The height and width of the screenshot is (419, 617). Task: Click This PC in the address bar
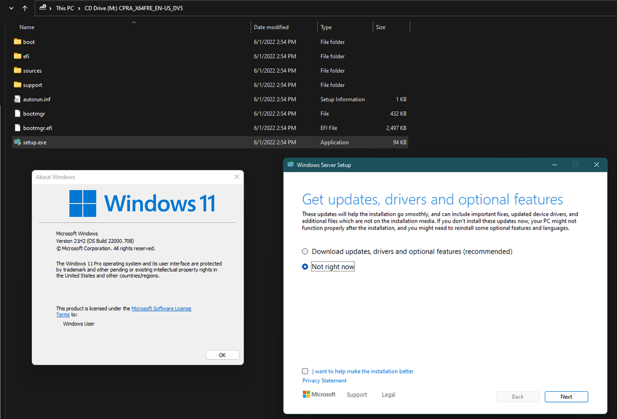[65, 8]
